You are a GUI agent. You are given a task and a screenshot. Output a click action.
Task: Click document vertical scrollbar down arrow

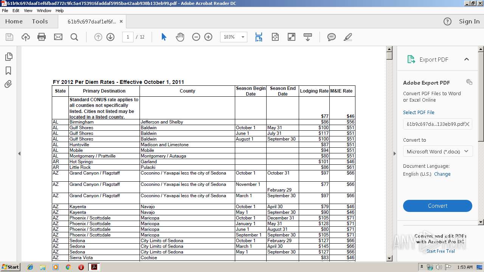(389, 258)
